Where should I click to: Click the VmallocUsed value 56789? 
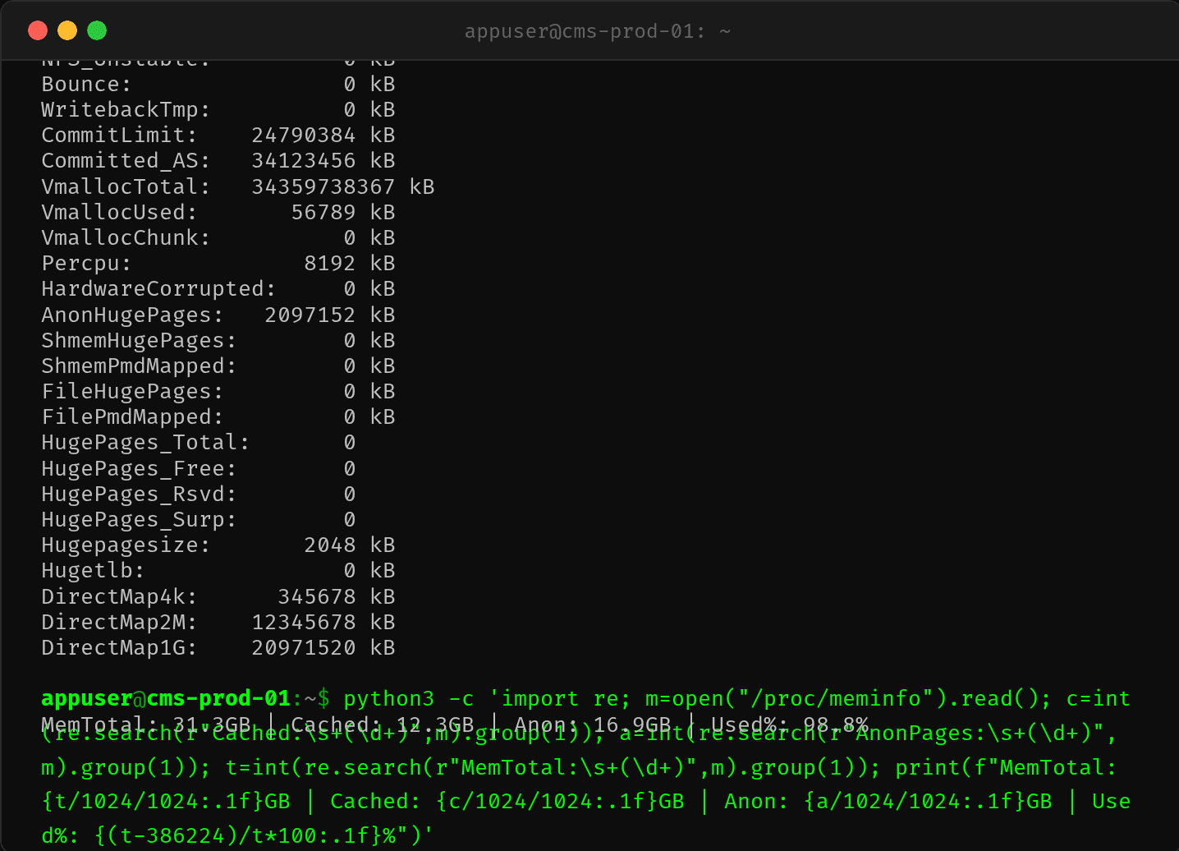click(x=323, y=212)
